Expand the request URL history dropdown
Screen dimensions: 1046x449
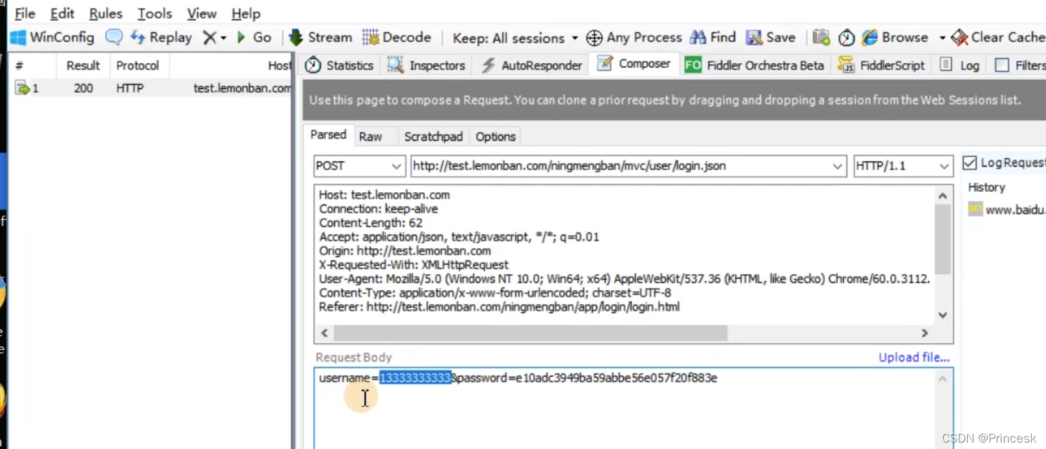(x=837, y=166)
